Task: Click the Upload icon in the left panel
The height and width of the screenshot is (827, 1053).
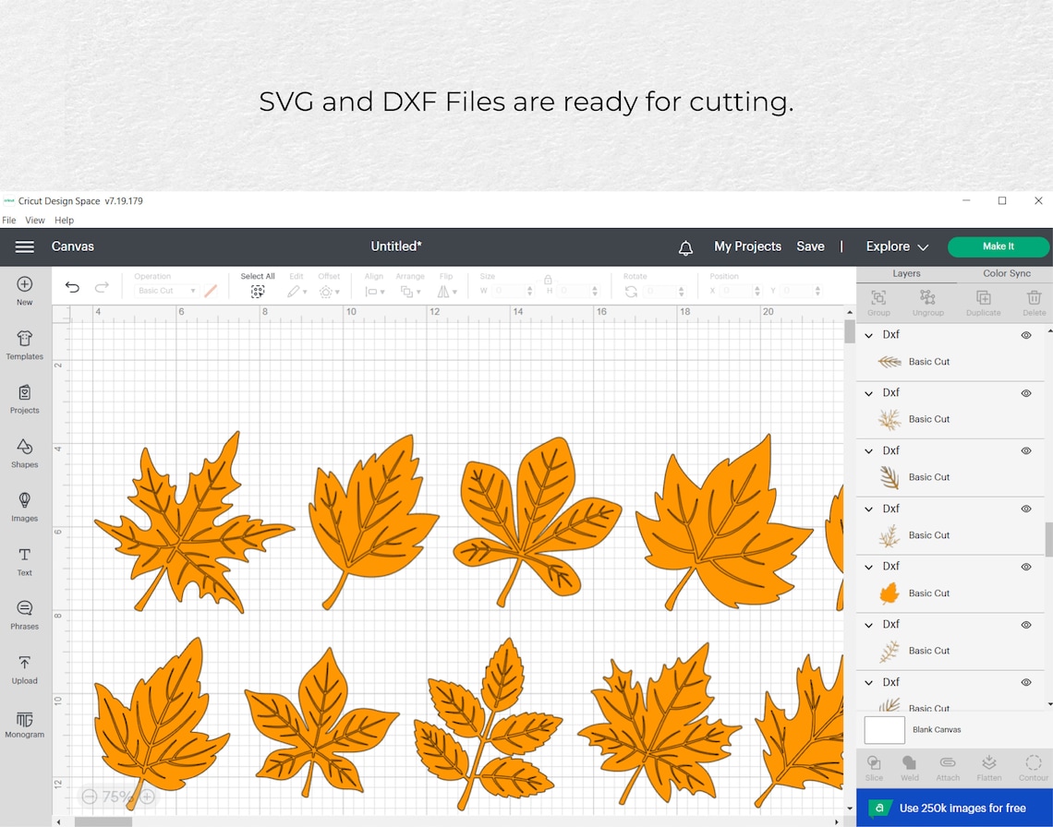Action: [x=24, y=670]
